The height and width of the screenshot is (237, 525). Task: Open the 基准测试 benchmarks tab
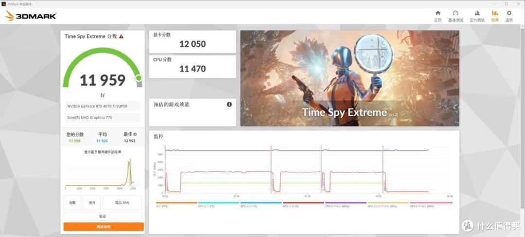[x=455, y=16]
